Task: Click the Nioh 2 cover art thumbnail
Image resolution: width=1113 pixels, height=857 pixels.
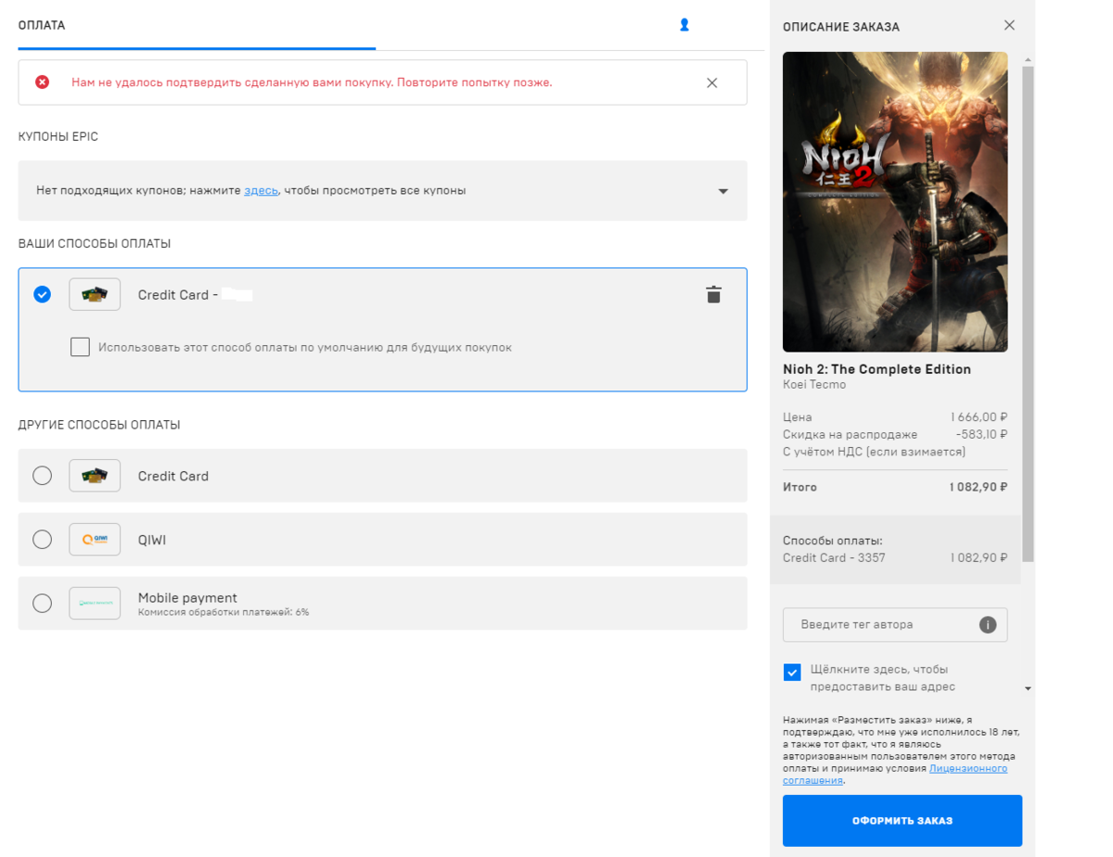Action: (895, 202)
